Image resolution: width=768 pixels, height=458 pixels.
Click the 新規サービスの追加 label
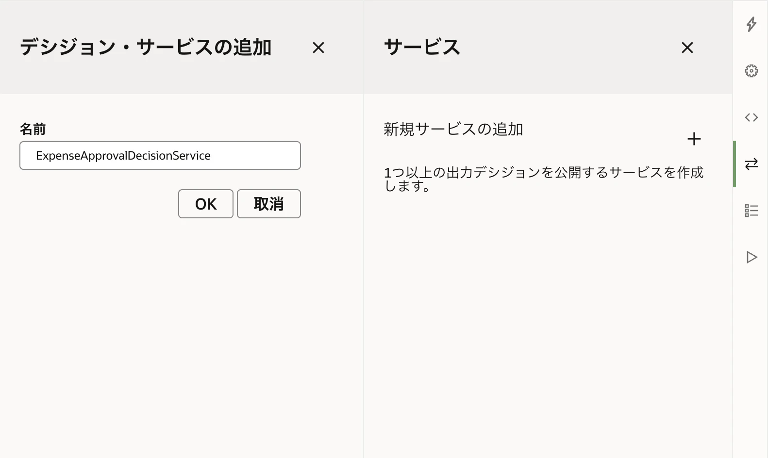pyautogui.click(x=453, y=129)
